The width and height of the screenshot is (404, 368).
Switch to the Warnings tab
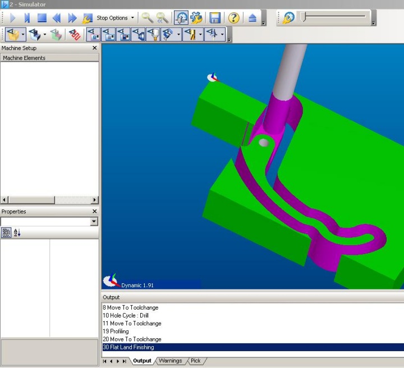click(x=170, y=361)
